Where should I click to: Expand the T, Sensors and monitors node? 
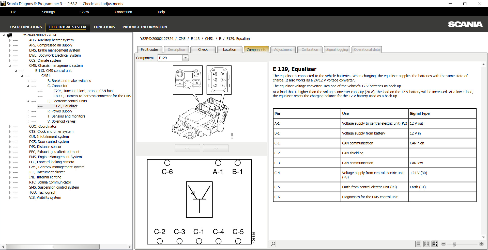click(x=28, y=116)
